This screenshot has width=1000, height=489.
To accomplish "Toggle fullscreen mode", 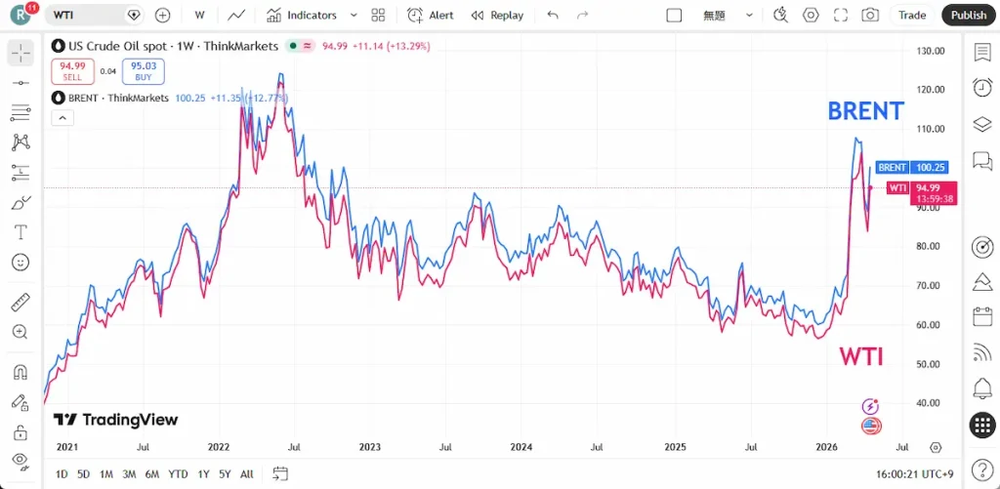I will pyautogui.click(x=841, y=16).
